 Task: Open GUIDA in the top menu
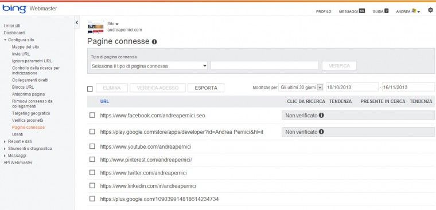(x=378, y=11)
